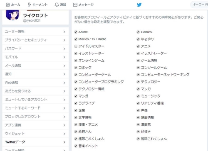Open プライバシーとセキュリティ settings
Viewport: 208px width, 151px height.
pyautogui.click(x=35, y=40)
